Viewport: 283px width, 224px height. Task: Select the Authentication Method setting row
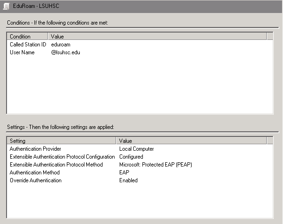[140, 173]
